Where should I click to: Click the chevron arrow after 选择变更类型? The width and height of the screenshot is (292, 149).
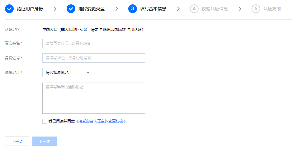click(116, 9)
